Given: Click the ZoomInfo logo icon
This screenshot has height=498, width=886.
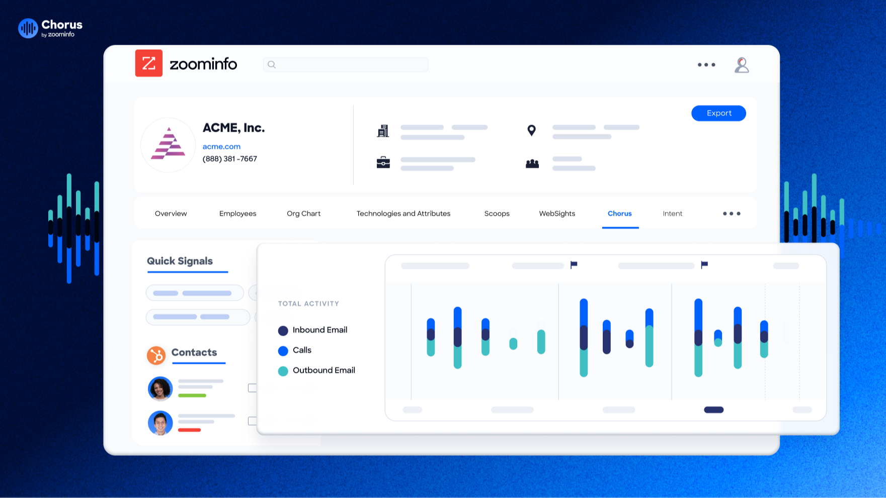Looking at the screenshot, I should [148, 64].
